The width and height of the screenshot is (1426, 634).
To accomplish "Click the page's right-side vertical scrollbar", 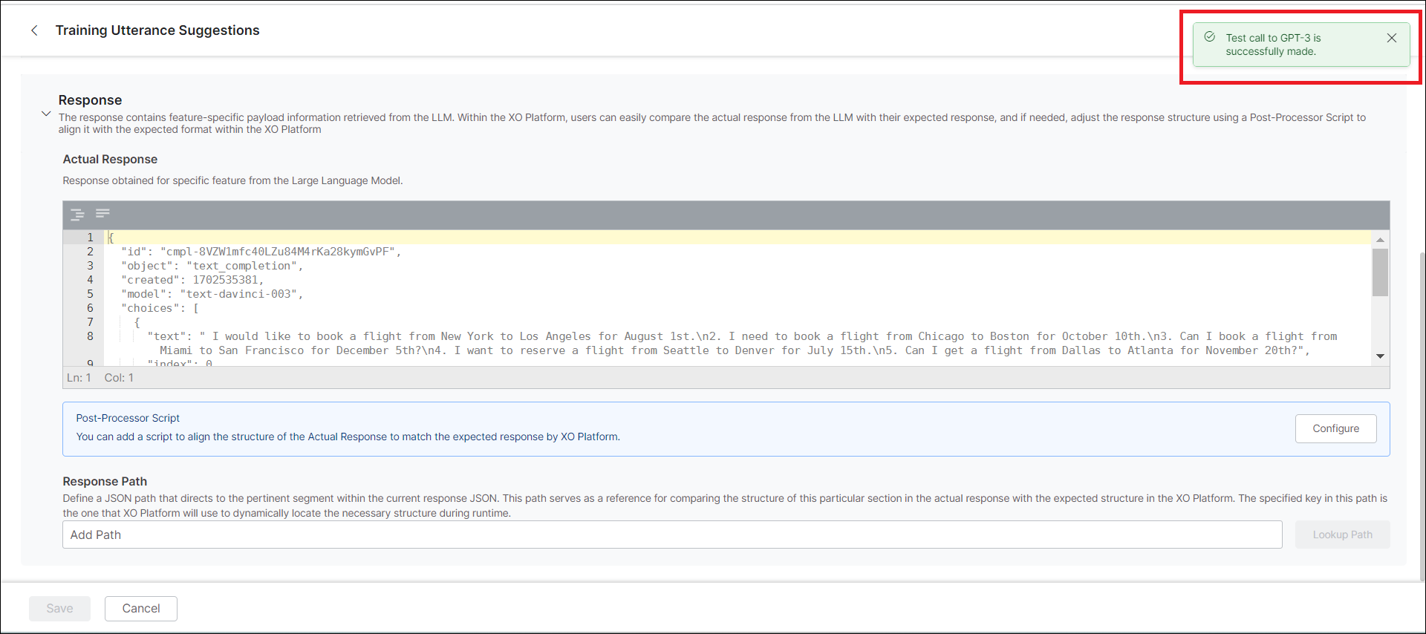I will (1422, 416).
